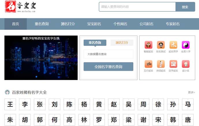Open 测名打分 in the navigation bar
This screenshot has height=126, width=199.
[x=68, y=24]
